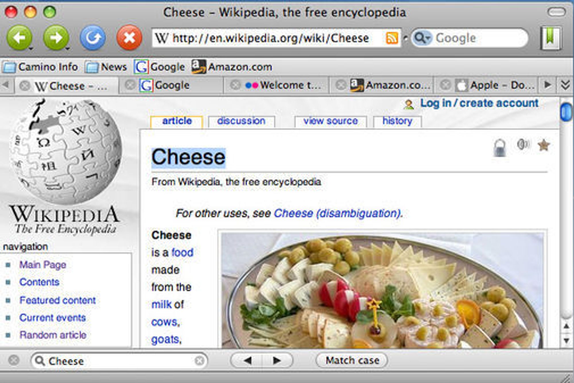
Task: Close the Google tab
Action: pyautogui.click(x=131, y=85)
